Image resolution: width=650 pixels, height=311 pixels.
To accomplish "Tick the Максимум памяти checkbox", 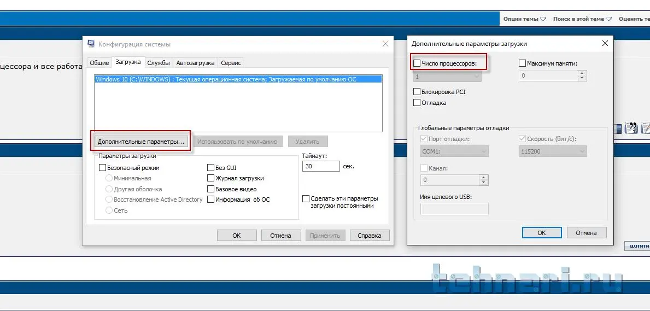I will (522, 63).
